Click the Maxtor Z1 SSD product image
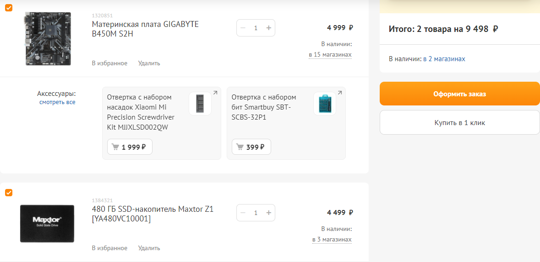The image size is (540, 262). point(47,223)
